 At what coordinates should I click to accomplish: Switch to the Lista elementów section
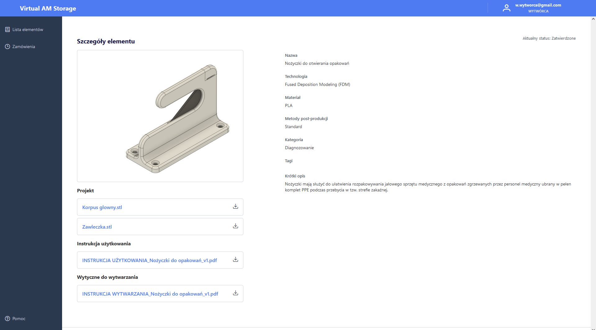tap(28, 29)
